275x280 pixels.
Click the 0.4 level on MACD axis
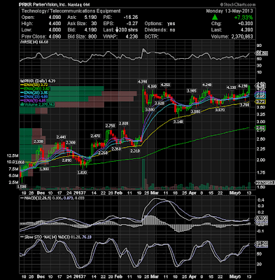[x=260, y=200]
